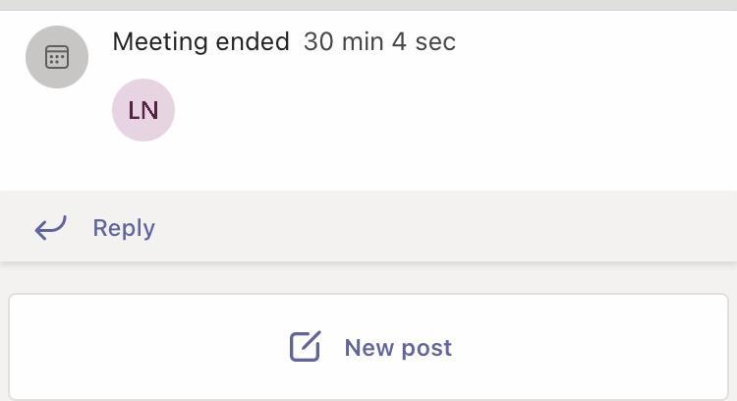The height and width of the screenshot is (401, 737).
Task: View meeting attendee LN
Action: click(143, 110)
